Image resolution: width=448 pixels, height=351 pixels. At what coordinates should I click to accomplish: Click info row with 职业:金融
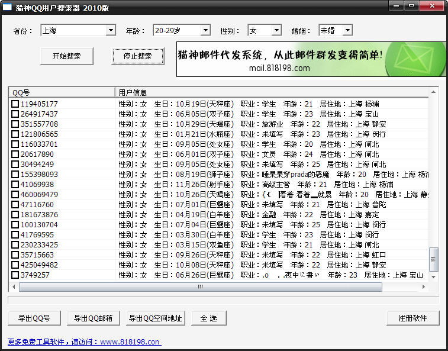pos(249,215)
